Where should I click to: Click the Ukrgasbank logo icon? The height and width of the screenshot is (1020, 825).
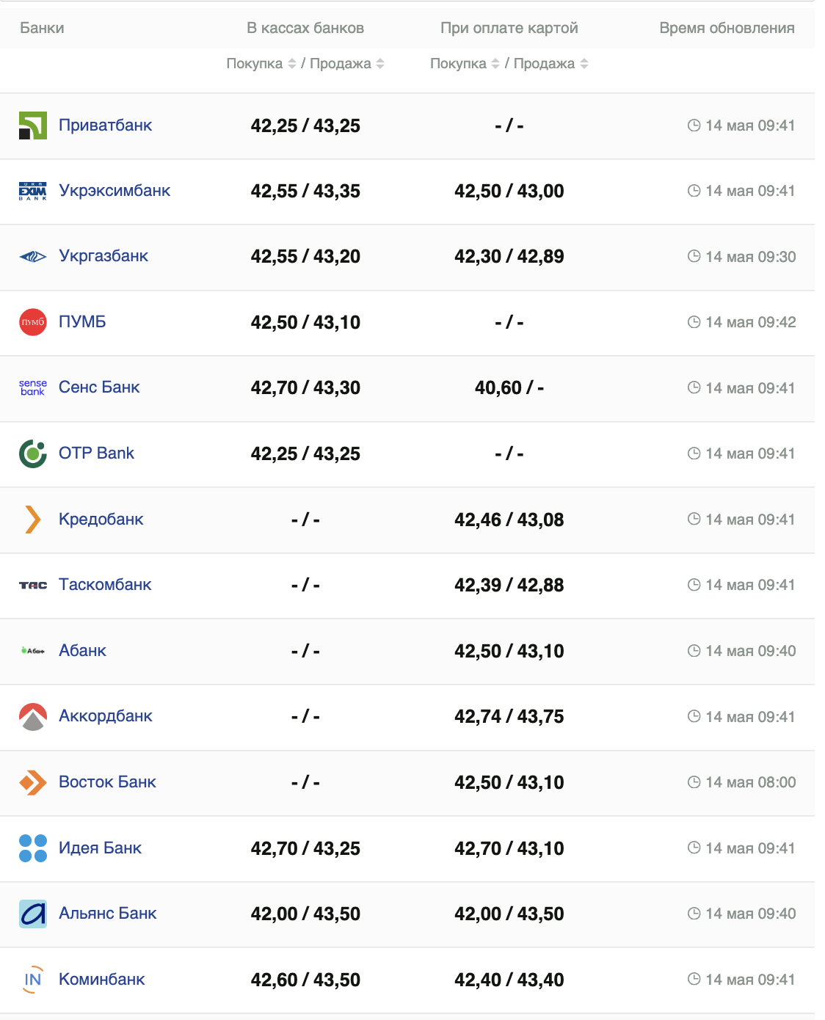click(33, 257)
